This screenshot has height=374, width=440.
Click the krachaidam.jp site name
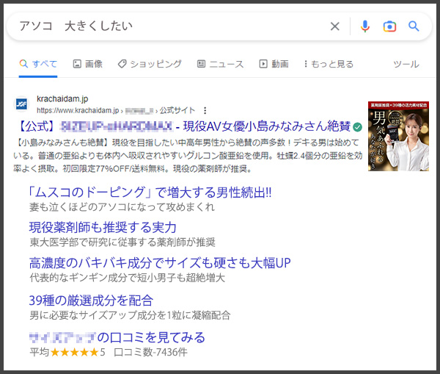pyautogui.click(x=62, y=99)
